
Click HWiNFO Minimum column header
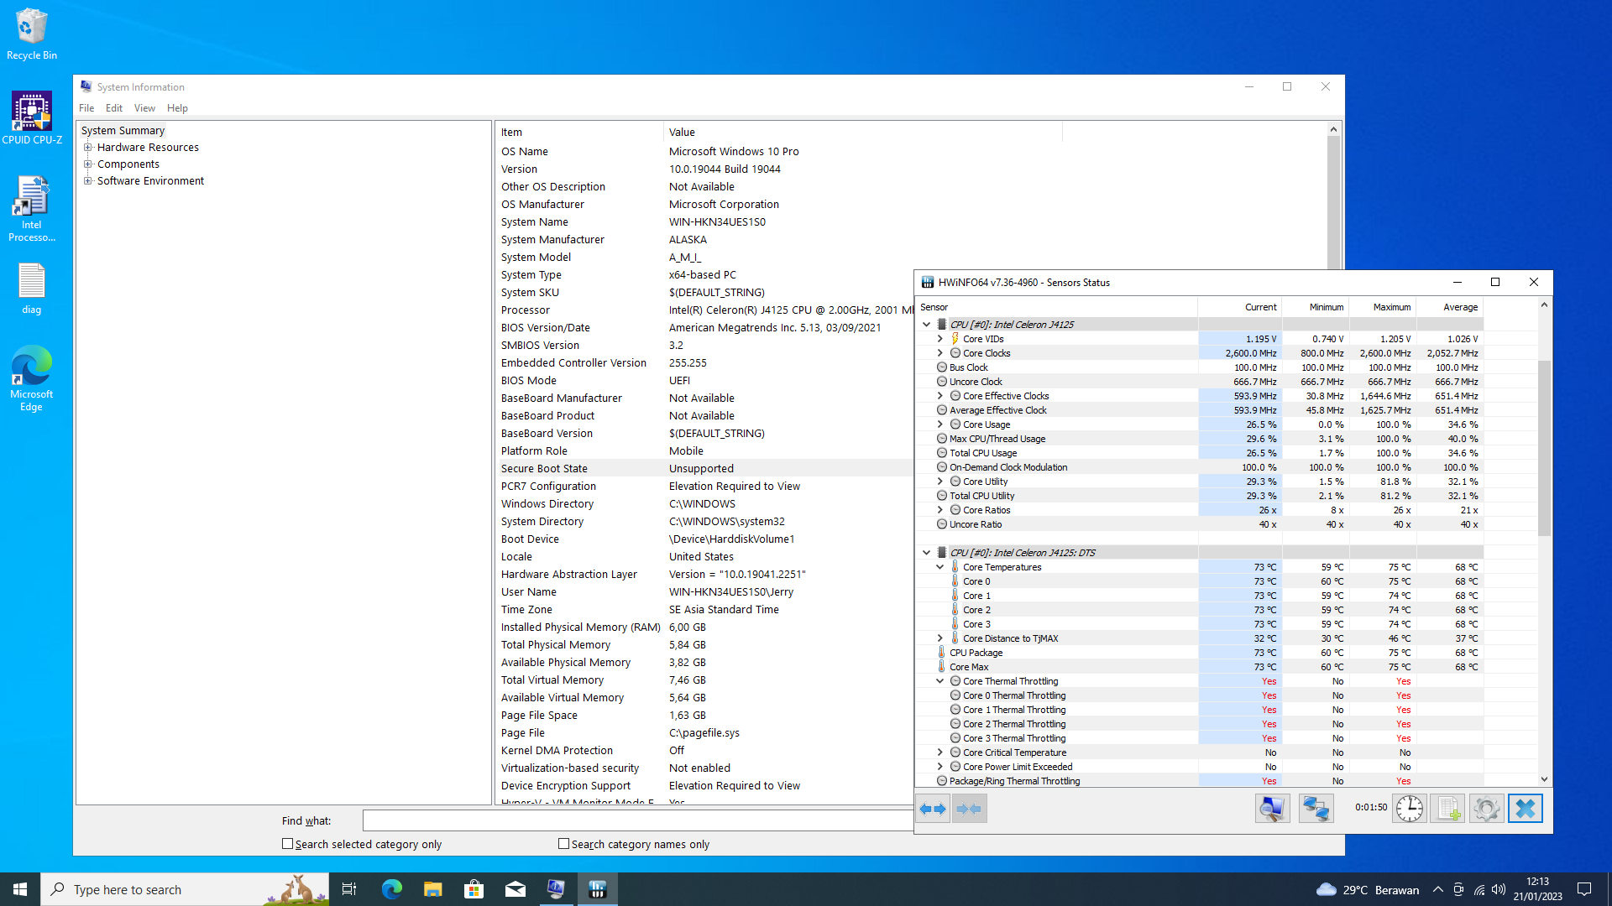[x=1315, y=307]
